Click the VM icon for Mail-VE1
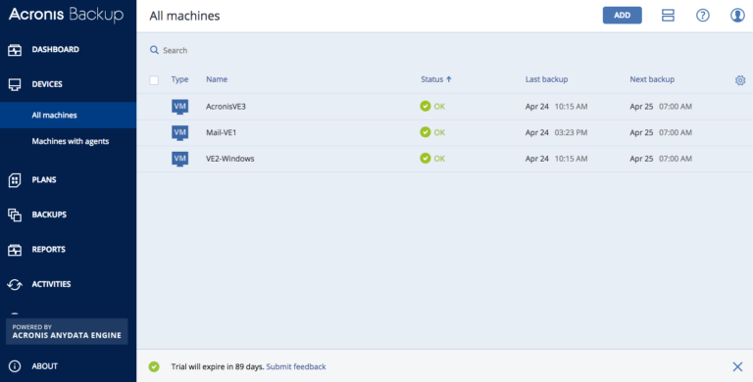 coord(179,133)
